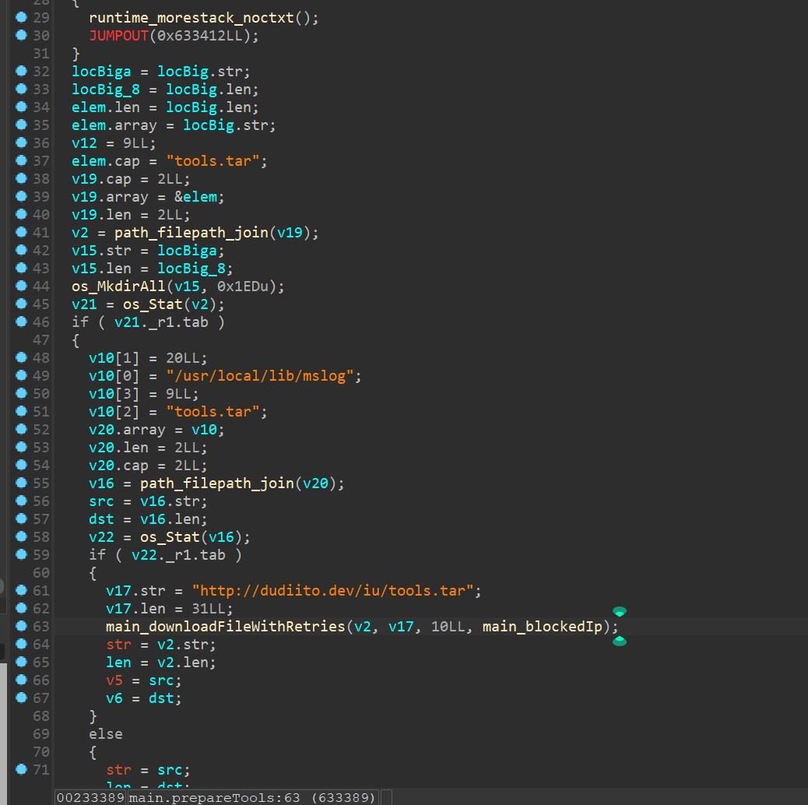Click red v5 variable on line 66
808x805 pixels.
click(x=114, y=680)
